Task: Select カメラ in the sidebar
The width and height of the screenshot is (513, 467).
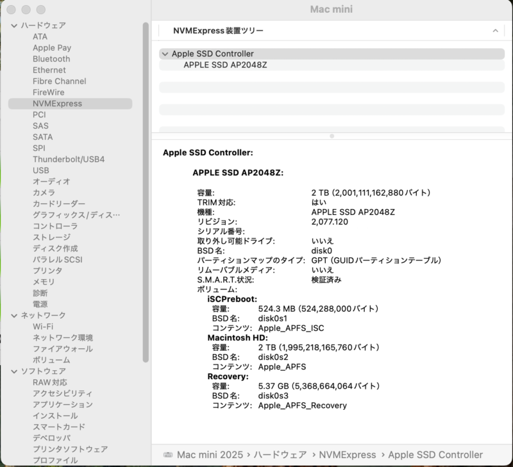Action: point(44,192)
